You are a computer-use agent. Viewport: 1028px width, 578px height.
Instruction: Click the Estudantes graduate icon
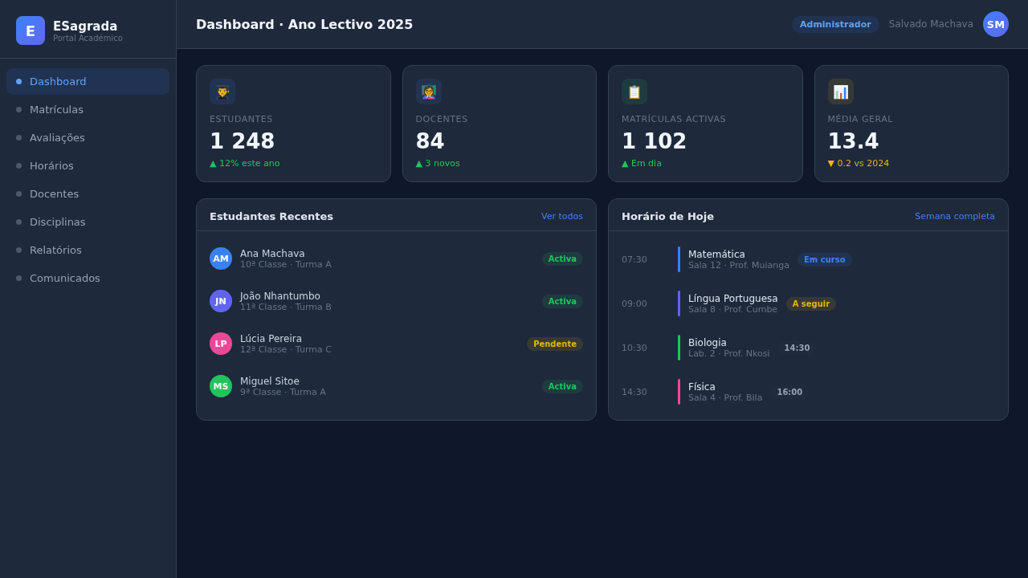pos(222,92)
